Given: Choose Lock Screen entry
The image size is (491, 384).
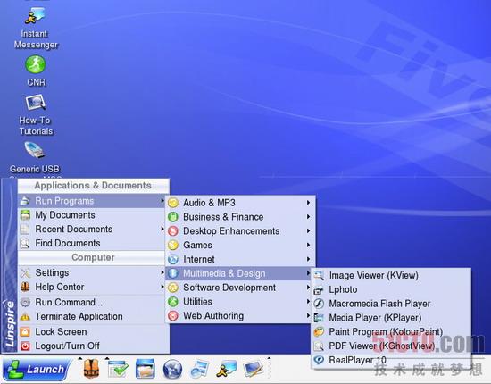Looking at the screenshot, I should 94,331.
